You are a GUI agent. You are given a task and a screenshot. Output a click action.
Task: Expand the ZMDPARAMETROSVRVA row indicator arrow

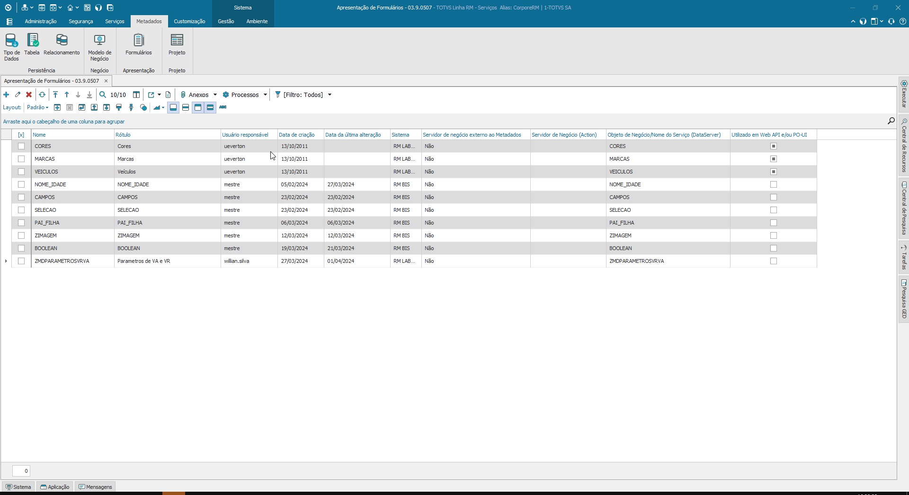6,261
